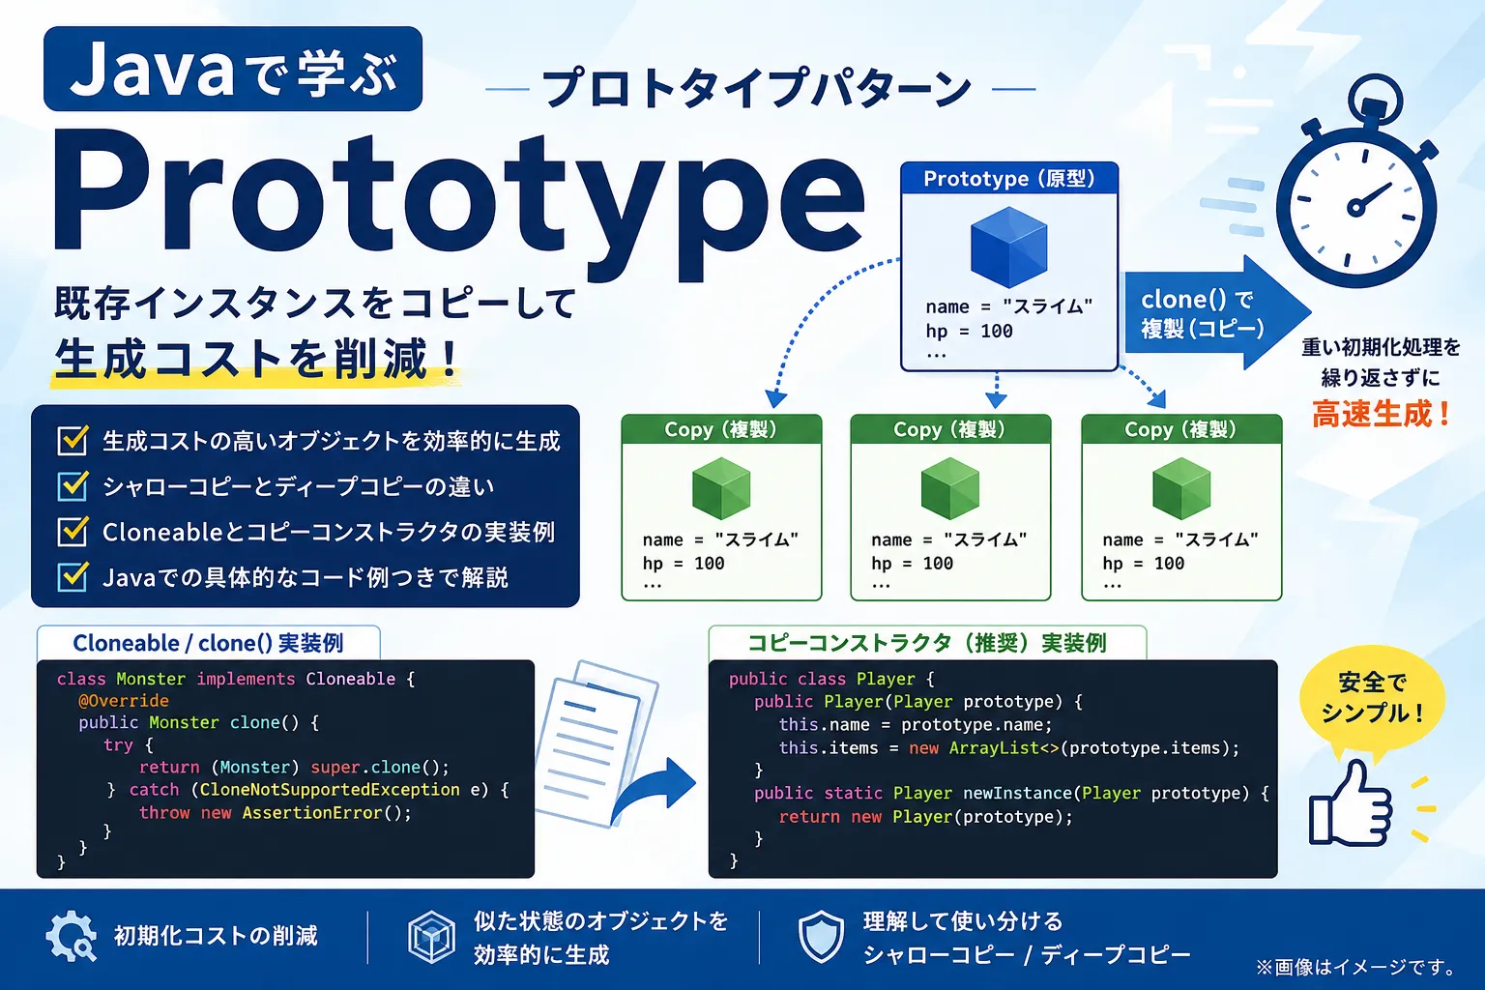Image resolution: width=1485 pixels, height=990 pixels.
Task: Click 'hp = 100' in middle Copy box
Action: [912, 564]
